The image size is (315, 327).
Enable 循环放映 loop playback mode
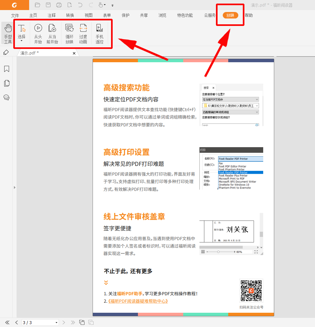pyautogui.click(x=69, y=32)
